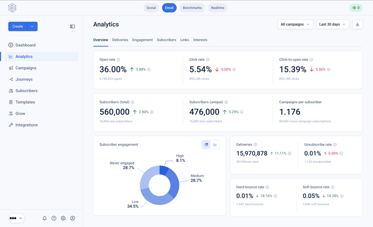Expand the All campaigns dropdown
Viewport: 373px width, 227px height.
(x=295, y=25)
